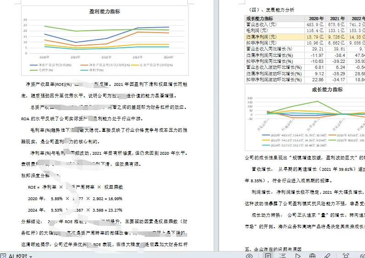Image resolution: width=365 pixels, height=258 pixels.
Task: Switch to web layout globe icon
Action: pos(312,256)
